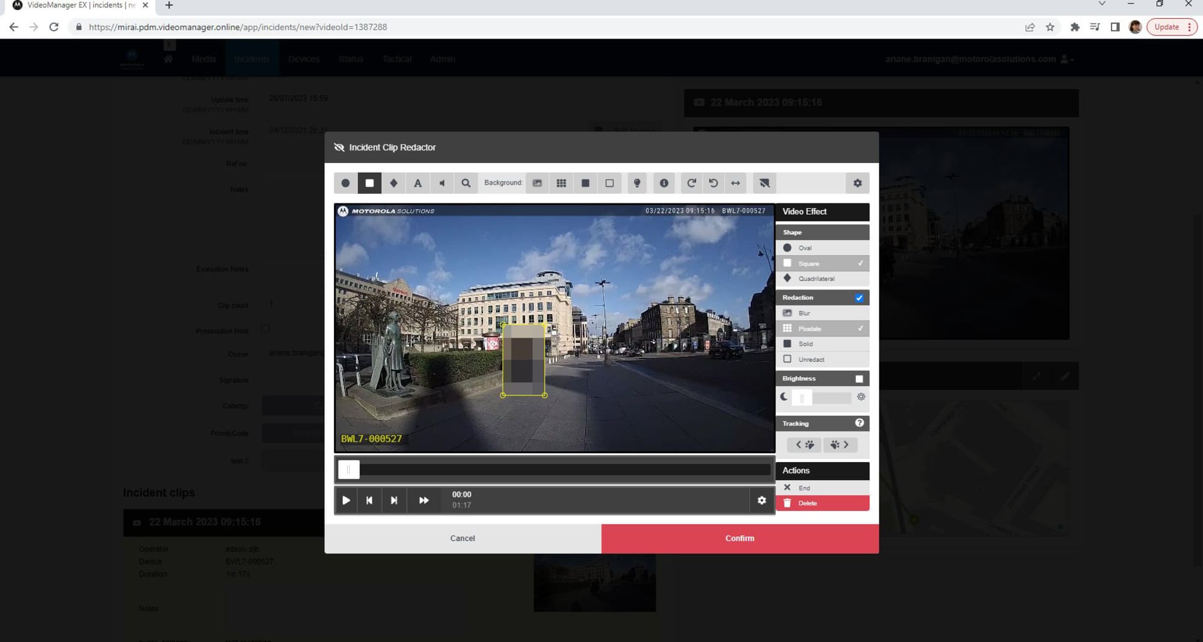Screen dimensions: 1203x642
Task: Open Tracking help question mark
Action: click(x=859, y=423)
